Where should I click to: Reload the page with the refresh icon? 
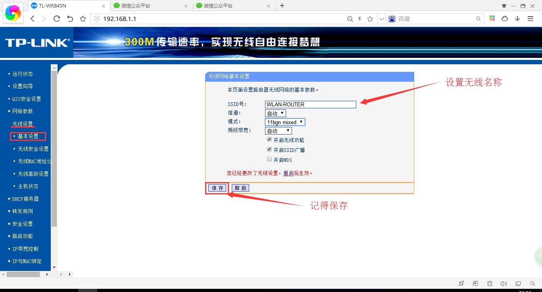[x=57, y=19]
